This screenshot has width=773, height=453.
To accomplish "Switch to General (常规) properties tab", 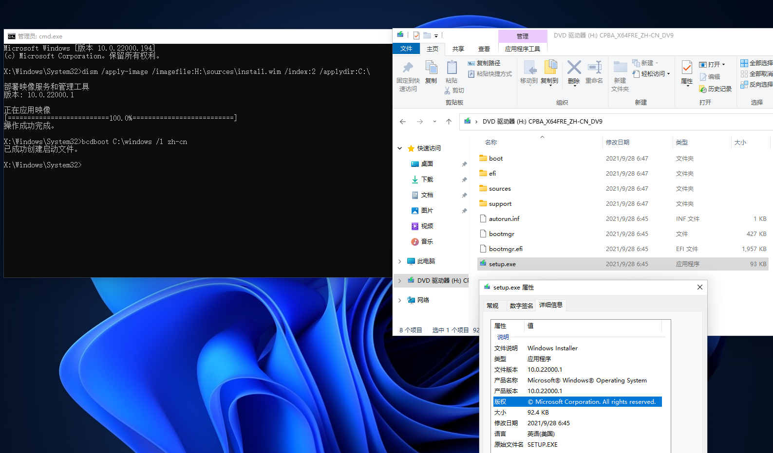I will [x=492, y=306].
